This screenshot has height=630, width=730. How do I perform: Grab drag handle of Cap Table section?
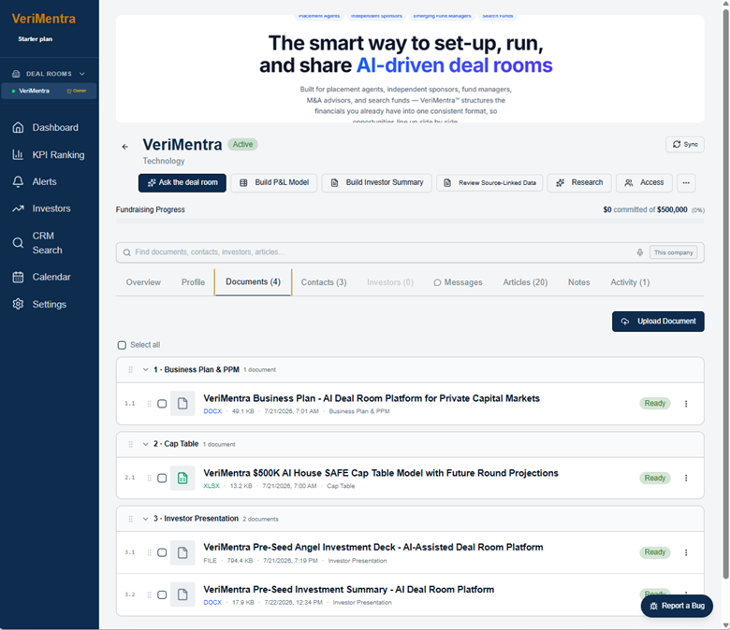pyautogui.click(x=130, y=444)
